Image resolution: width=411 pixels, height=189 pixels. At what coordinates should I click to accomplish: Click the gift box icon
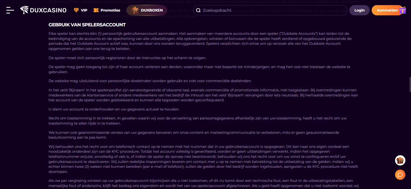[x=403, y=10]
